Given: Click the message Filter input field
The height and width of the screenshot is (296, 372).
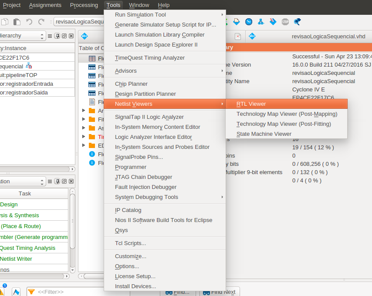Looking at the screenshot, I should pyautogui.click(x=78, y=292).
